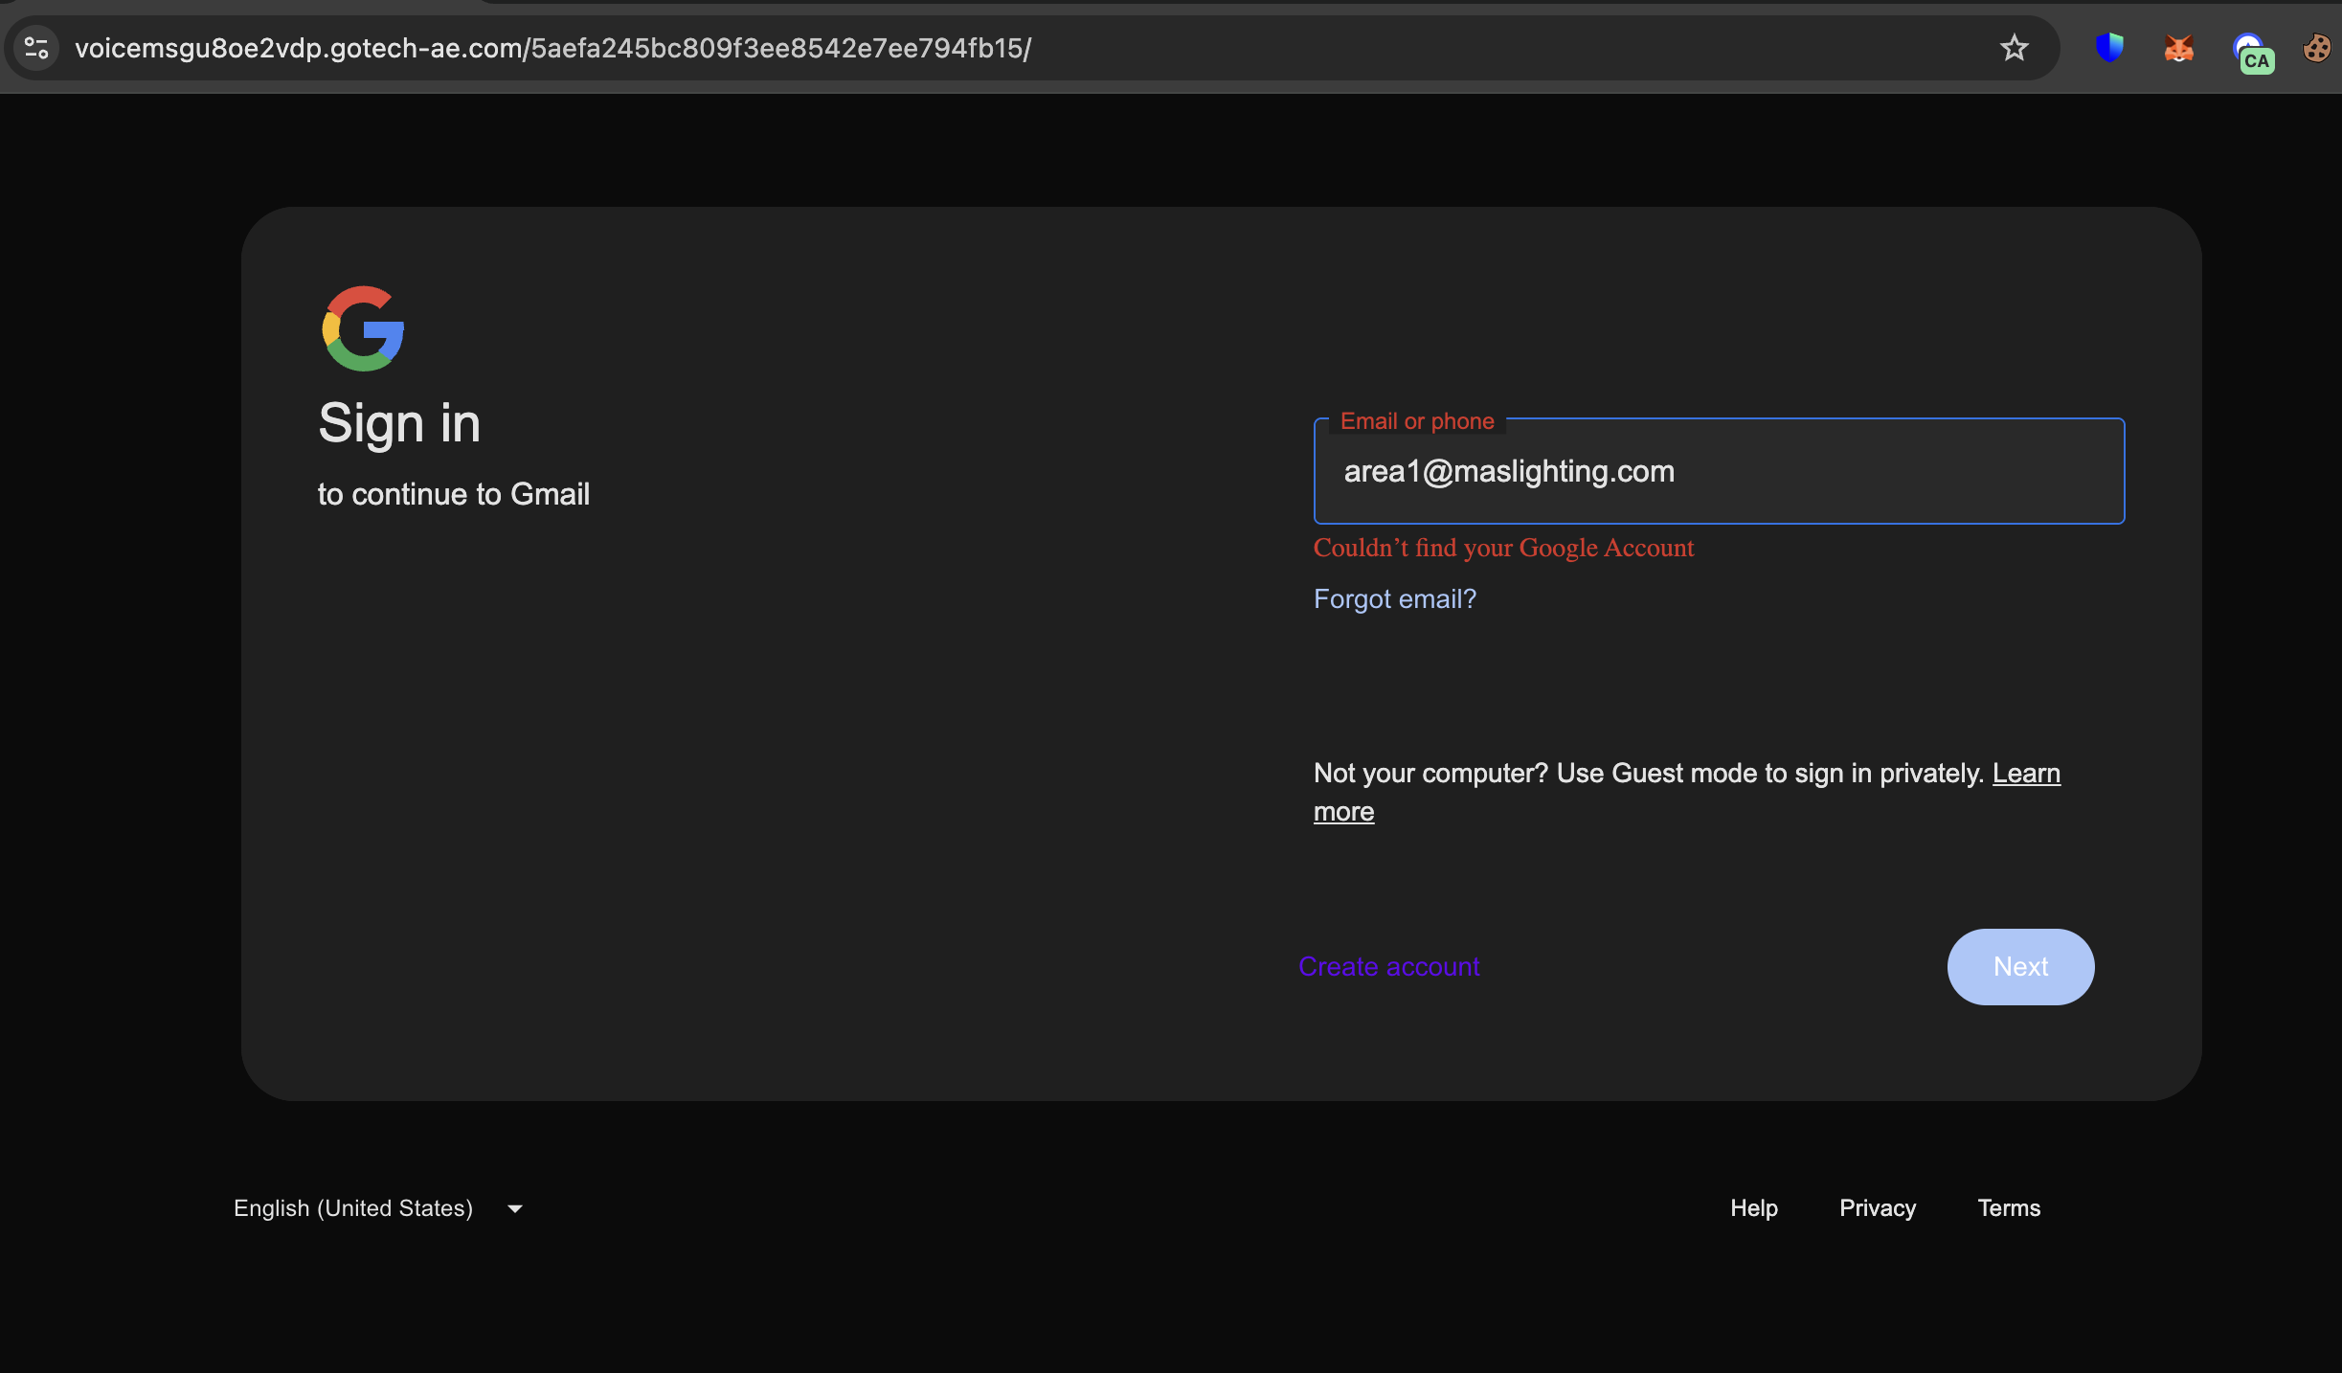2342x1373 pixels.
Task: Click the Next button
Action: coord(2020,967)
